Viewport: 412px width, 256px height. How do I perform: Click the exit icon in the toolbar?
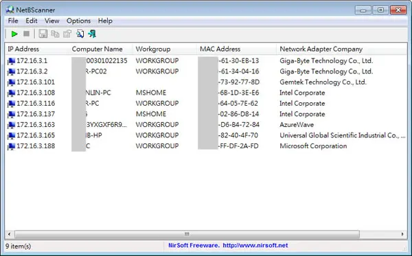click(92, 34)
